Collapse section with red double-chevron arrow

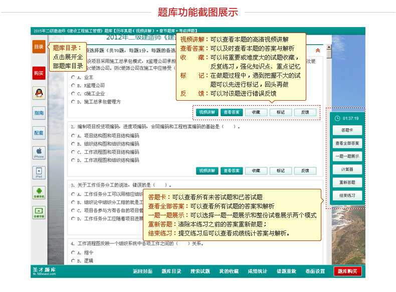click(x=317, y=51)
